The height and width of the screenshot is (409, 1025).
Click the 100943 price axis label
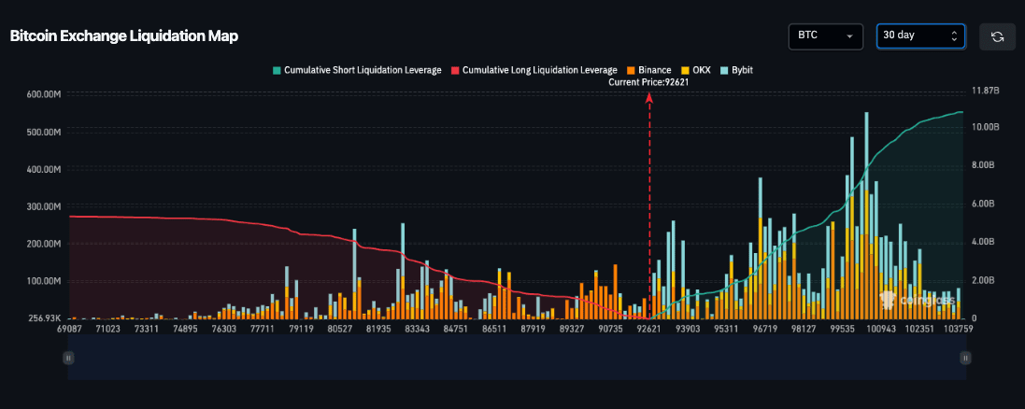pyautogui.click(x=879, y=330)
